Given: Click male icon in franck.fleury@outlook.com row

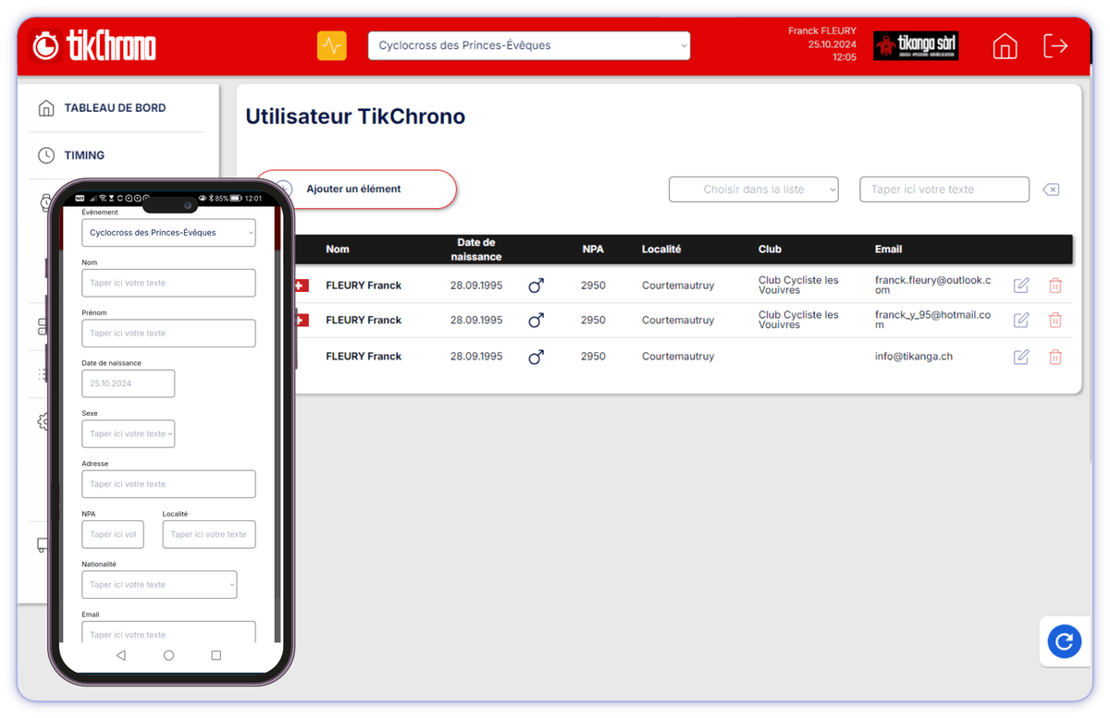Looking at the screenshot, I should click(x=536, y=286).
